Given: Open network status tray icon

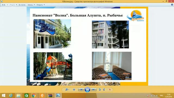Looking at the screenshot, I should coord(154,96).
